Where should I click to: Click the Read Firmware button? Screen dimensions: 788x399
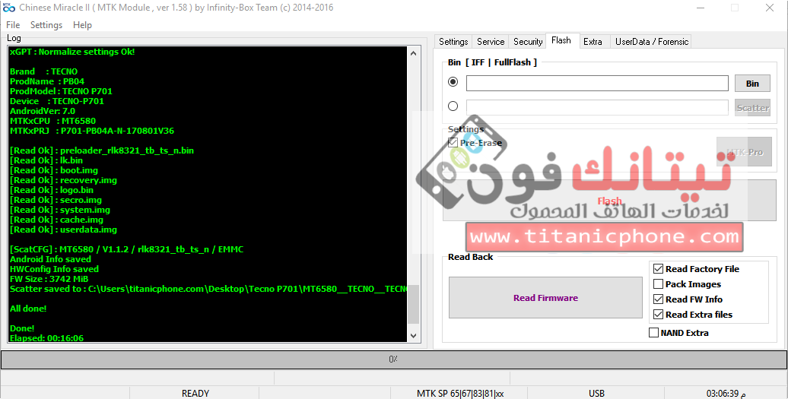tap(545, 298)
